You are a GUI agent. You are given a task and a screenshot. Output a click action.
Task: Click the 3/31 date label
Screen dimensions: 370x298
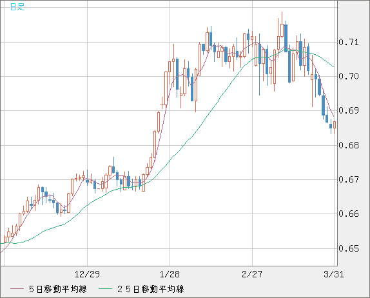coord(334,274)
